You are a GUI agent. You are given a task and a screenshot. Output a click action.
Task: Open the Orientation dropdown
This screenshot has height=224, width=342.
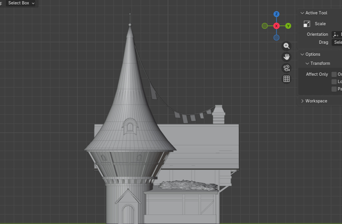point(337,34)
